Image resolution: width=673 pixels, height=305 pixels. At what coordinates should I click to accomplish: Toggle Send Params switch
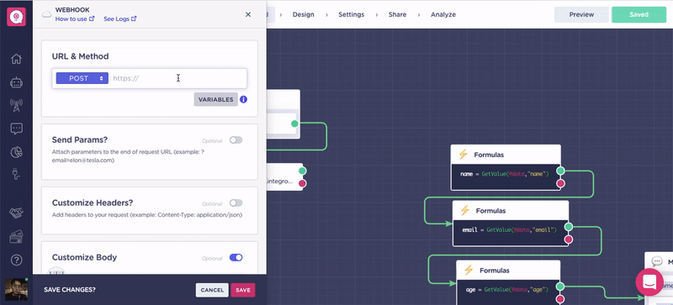point(236,139)
